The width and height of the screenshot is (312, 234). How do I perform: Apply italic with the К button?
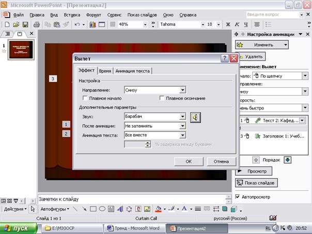pos(237,24)
